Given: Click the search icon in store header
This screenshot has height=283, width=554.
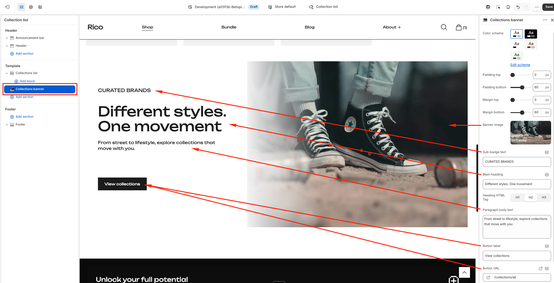Looking at the screenshot, I should pyautogui.click(x=444, y=27).
